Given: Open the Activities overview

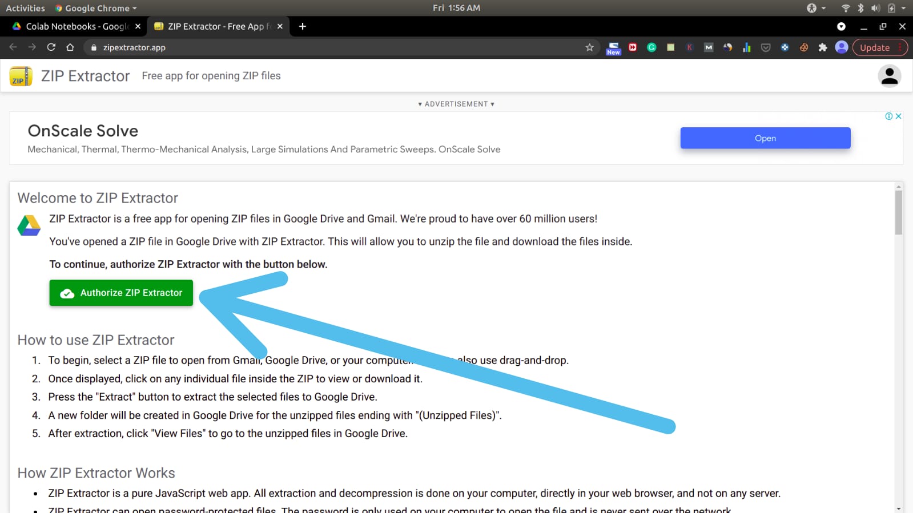Looking at the screenshot, I should [x=25, y=8].
